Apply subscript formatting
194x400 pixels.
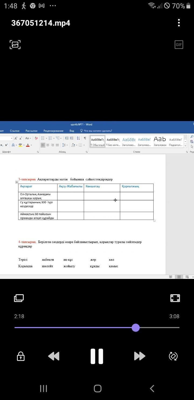2,145
